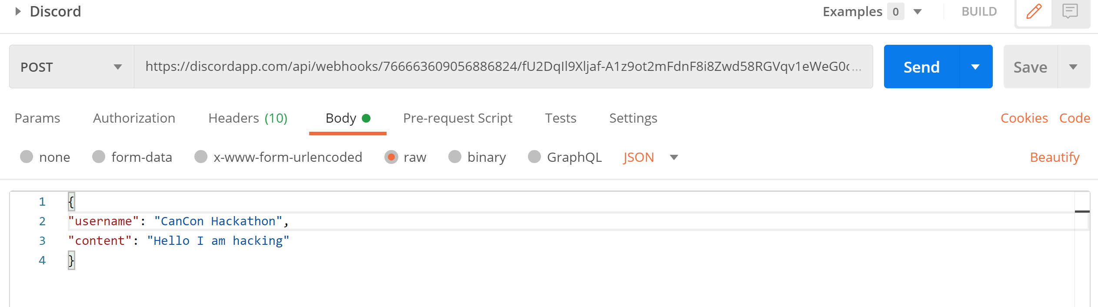
Task: Switch to the Tests tab
Action: tap(561, 118)
